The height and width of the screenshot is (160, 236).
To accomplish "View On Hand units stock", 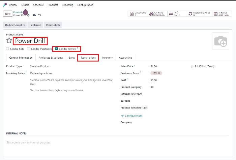I will [x=157, y=14].
